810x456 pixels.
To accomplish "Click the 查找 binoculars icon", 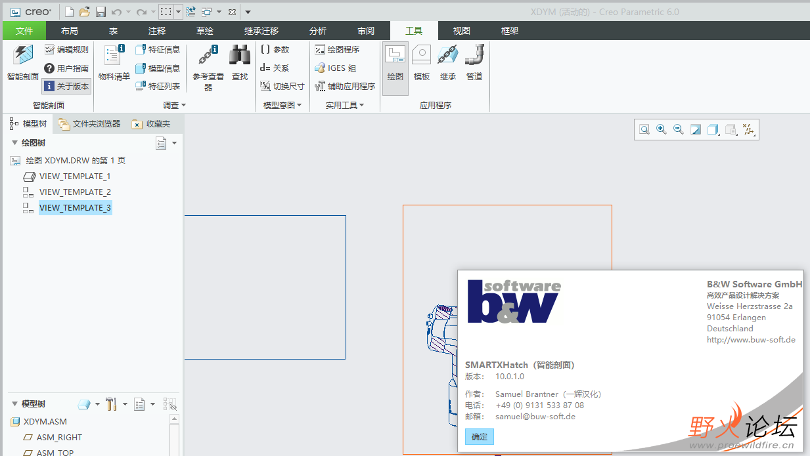I will click(x=240, y=63).
